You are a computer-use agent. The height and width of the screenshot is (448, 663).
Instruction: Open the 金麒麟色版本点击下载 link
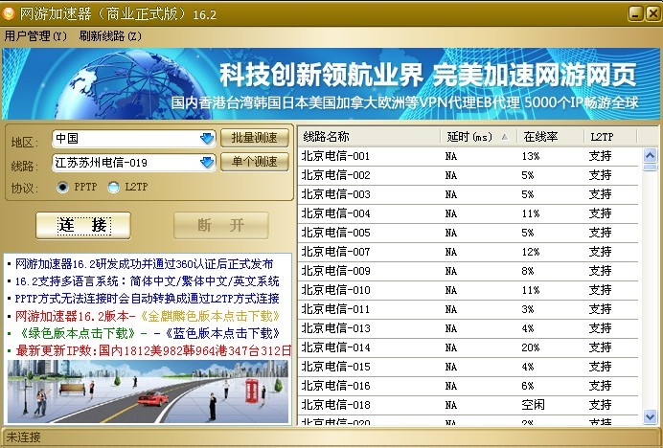209,316
